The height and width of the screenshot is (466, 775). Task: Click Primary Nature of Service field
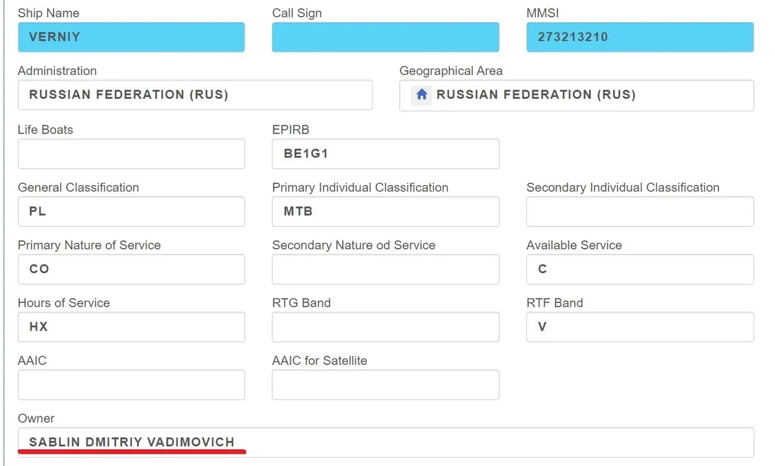(x=131, y=269)
